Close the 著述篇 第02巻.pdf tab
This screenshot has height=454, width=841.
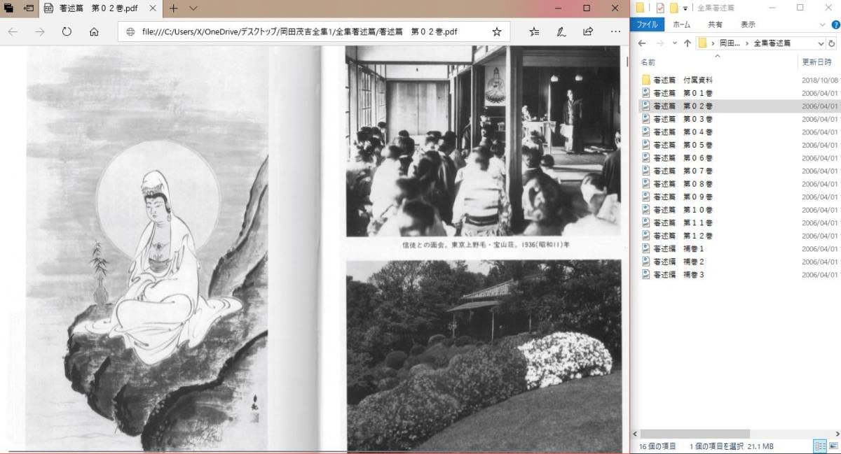coord(152,8)
